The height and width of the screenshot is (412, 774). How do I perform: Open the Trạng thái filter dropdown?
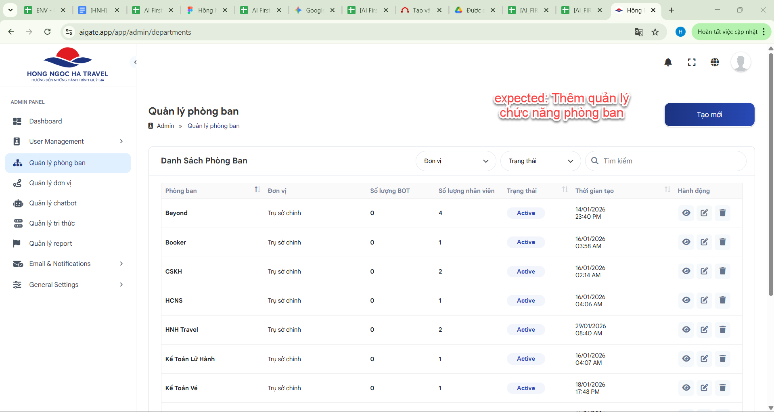pos(540,161)
